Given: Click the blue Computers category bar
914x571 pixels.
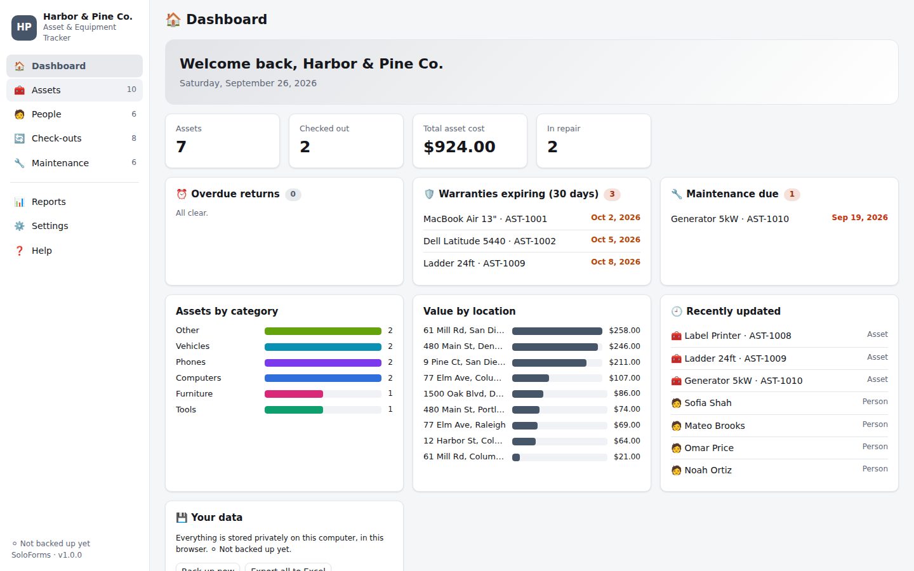Looking at the screenshot, I should 323,378.
